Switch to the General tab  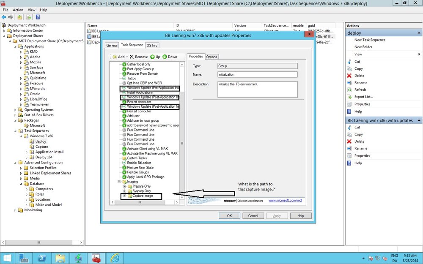coord(112,45)
